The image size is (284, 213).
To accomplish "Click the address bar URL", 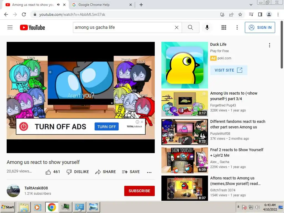I will pos(72,14).
